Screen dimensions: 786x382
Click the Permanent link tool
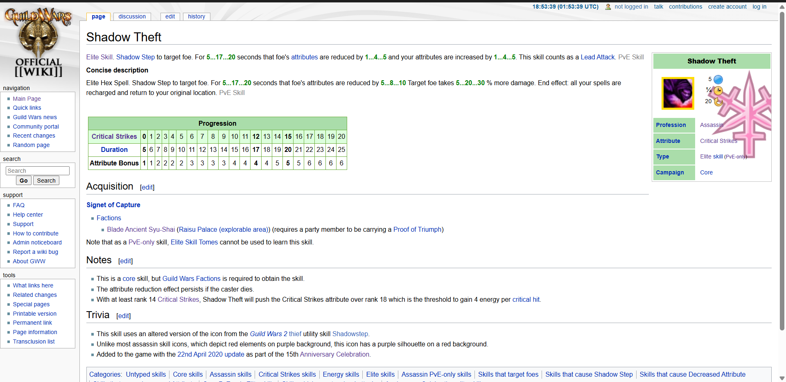pos(32,323)
